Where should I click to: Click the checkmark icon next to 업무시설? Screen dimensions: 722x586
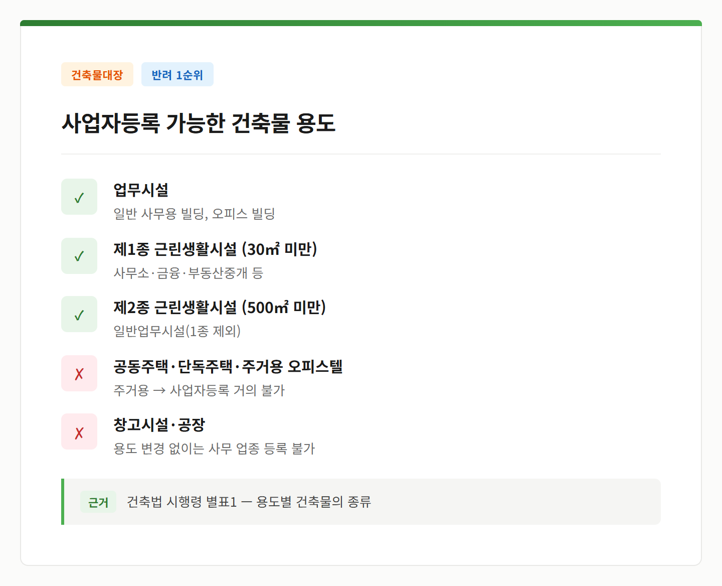point(79,196)
